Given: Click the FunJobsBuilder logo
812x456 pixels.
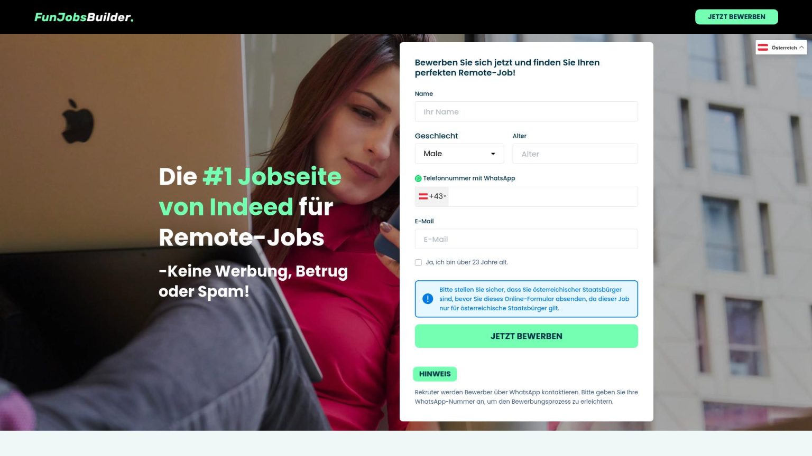Looking at the screenshot, I should 84,17.
